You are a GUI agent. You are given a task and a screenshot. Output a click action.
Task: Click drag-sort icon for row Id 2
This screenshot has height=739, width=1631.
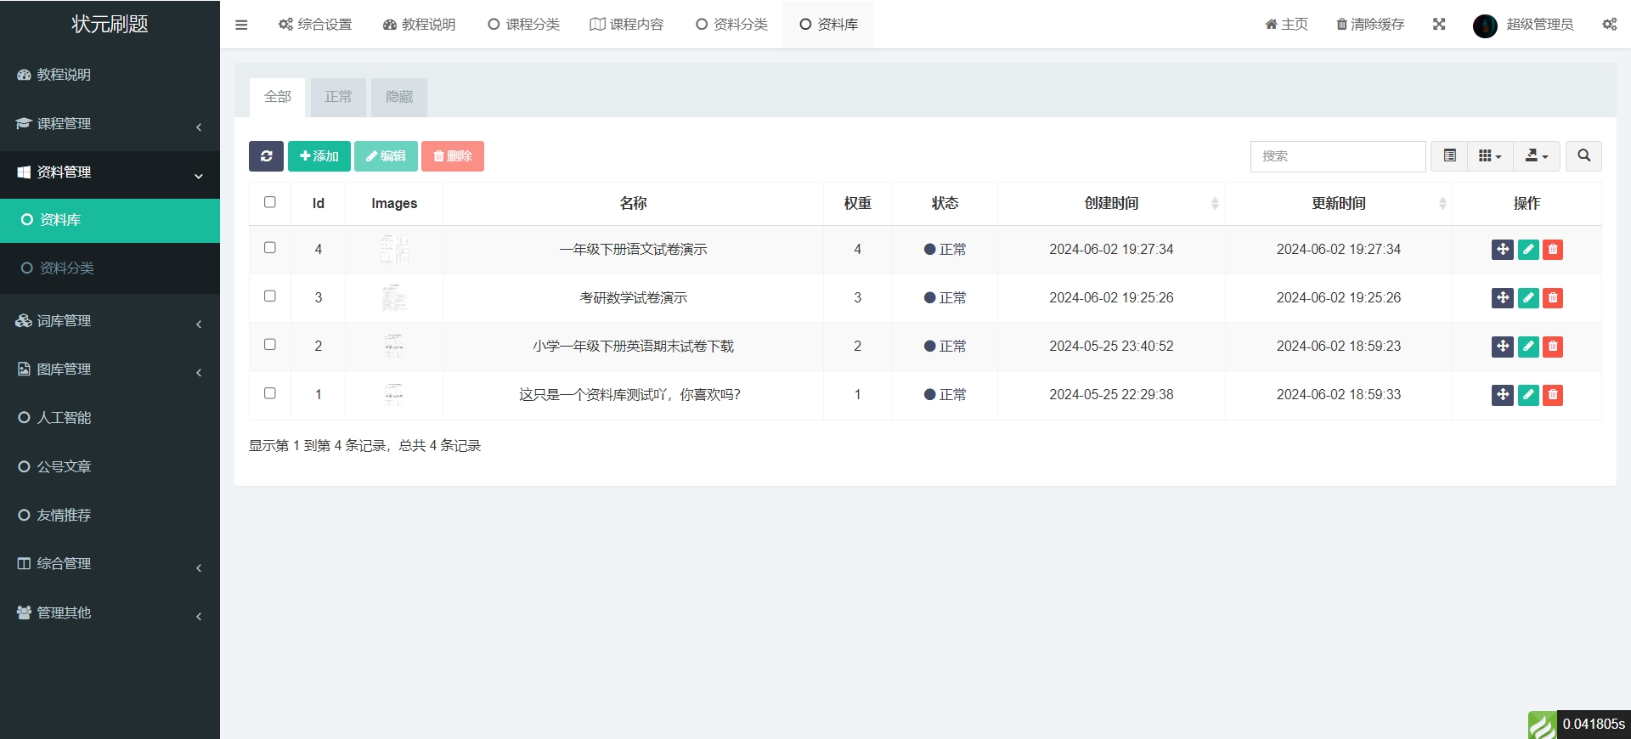pos(1502,347)
